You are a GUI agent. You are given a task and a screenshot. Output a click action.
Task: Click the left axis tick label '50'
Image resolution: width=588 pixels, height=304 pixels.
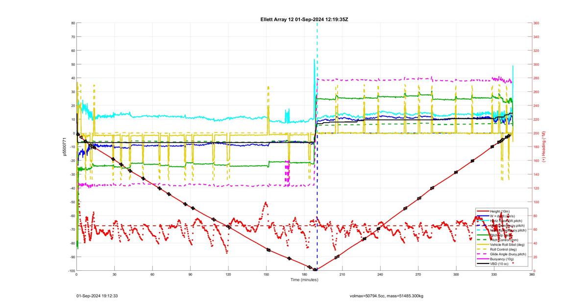point(73,65)
